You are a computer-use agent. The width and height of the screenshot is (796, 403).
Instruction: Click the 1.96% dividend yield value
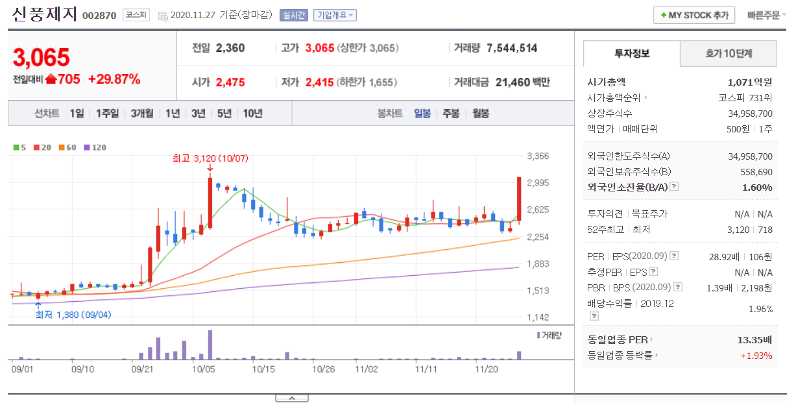(x=760, y=309)
